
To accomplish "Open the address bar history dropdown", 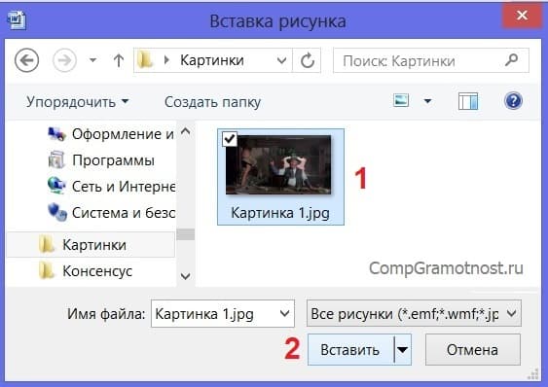I will coord(281,60).
